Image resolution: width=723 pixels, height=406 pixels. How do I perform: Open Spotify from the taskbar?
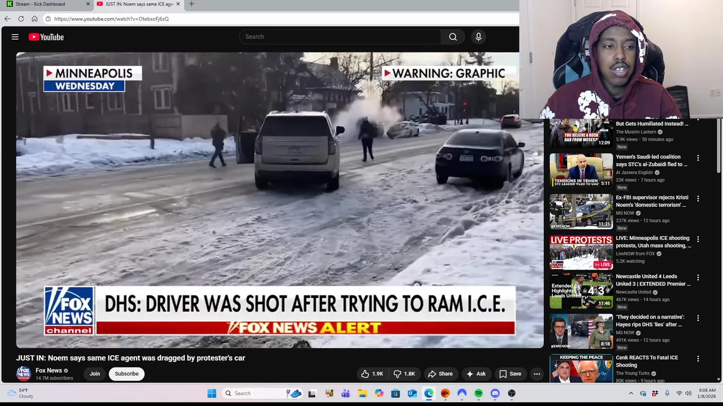click(x=478, y=394)
